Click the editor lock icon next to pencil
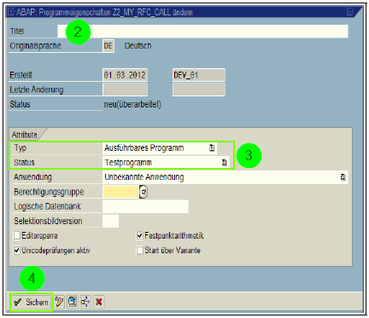 [73, 302]
